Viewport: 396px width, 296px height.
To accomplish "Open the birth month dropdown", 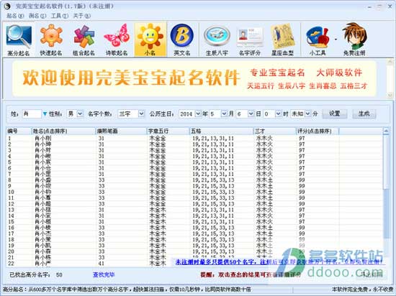I will 224,114.
